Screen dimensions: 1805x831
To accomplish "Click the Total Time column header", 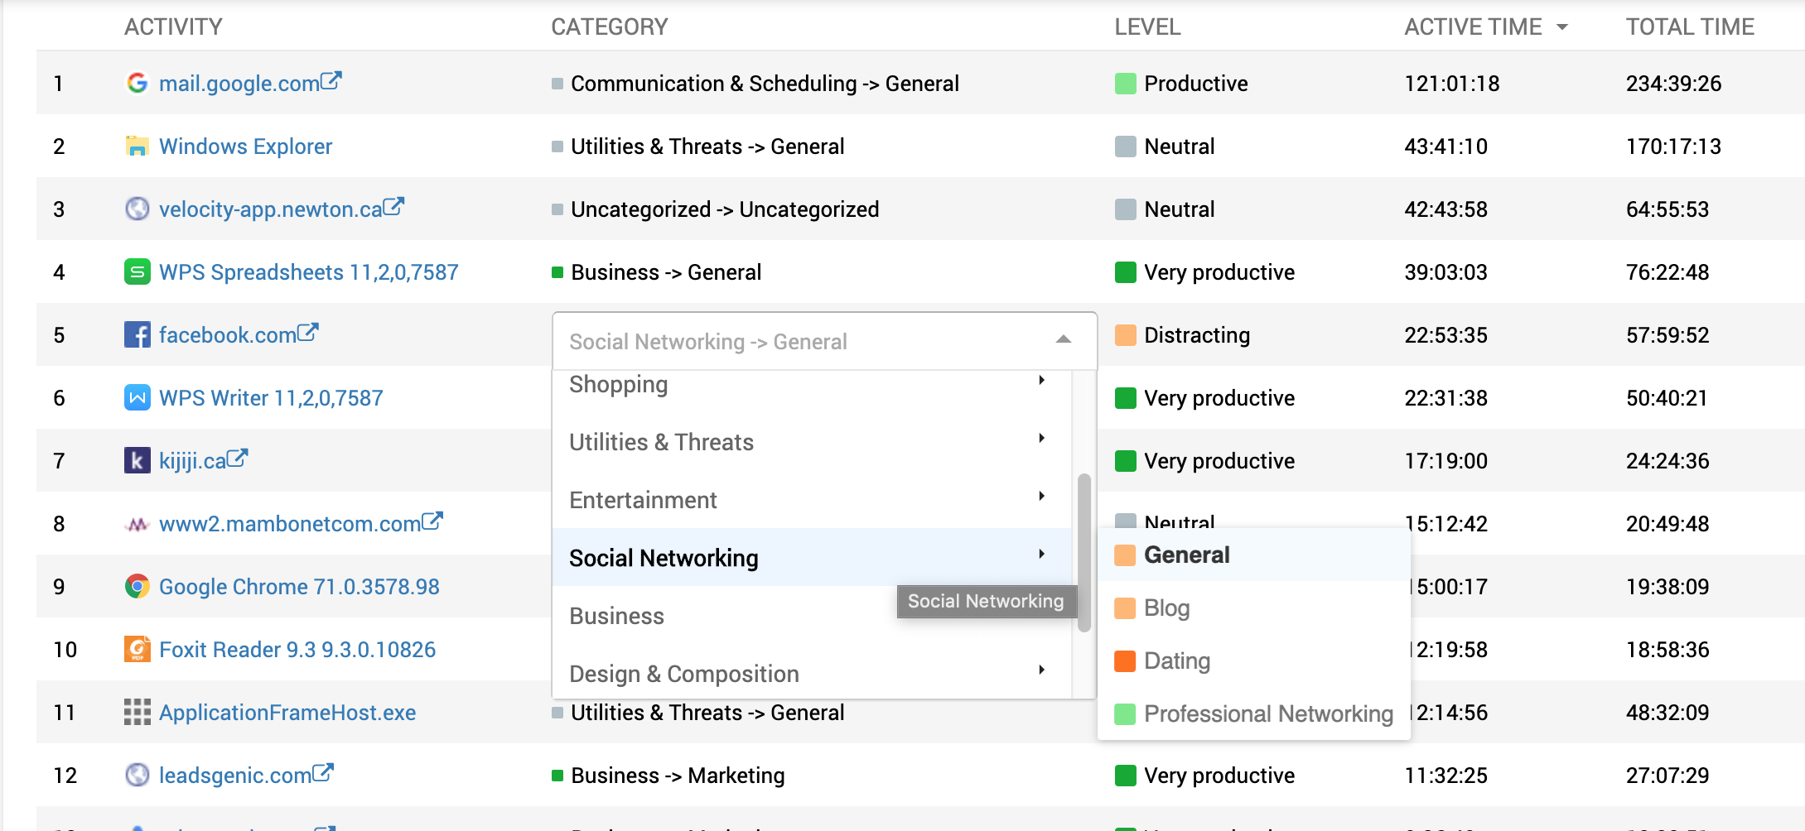I will pos(1689,27).
